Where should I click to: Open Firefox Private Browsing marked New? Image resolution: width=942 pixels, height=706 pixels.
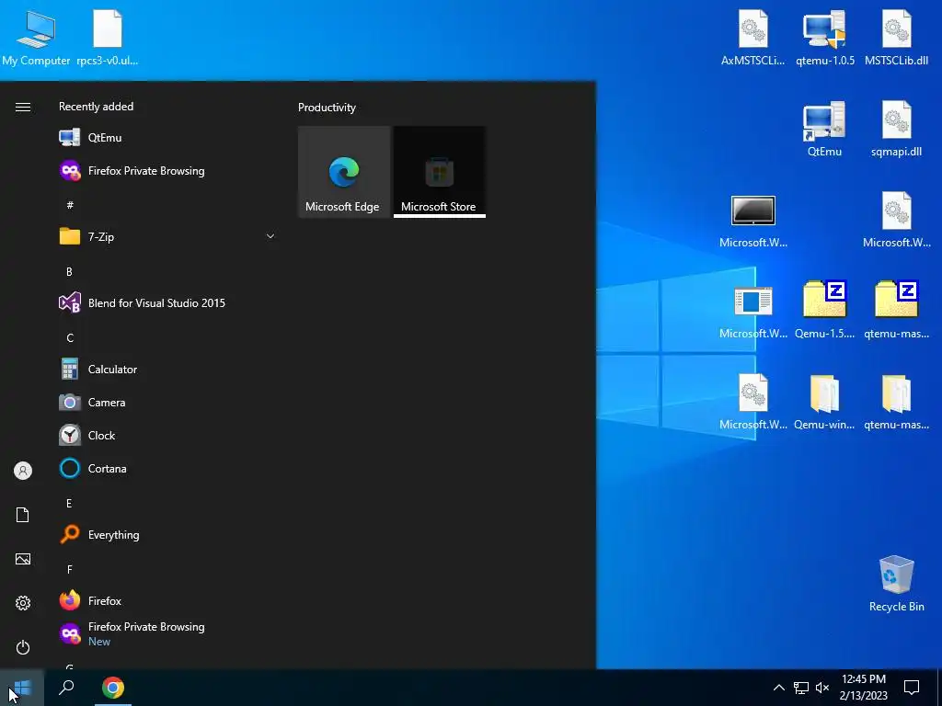coord(167,633)
